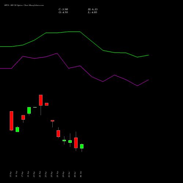Click the BPCL options chart title text
Viewport: 183px width, 183px height.
tap(24, 5)
